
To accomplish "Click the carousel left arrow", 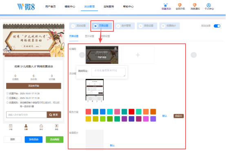I will point(82,55).
